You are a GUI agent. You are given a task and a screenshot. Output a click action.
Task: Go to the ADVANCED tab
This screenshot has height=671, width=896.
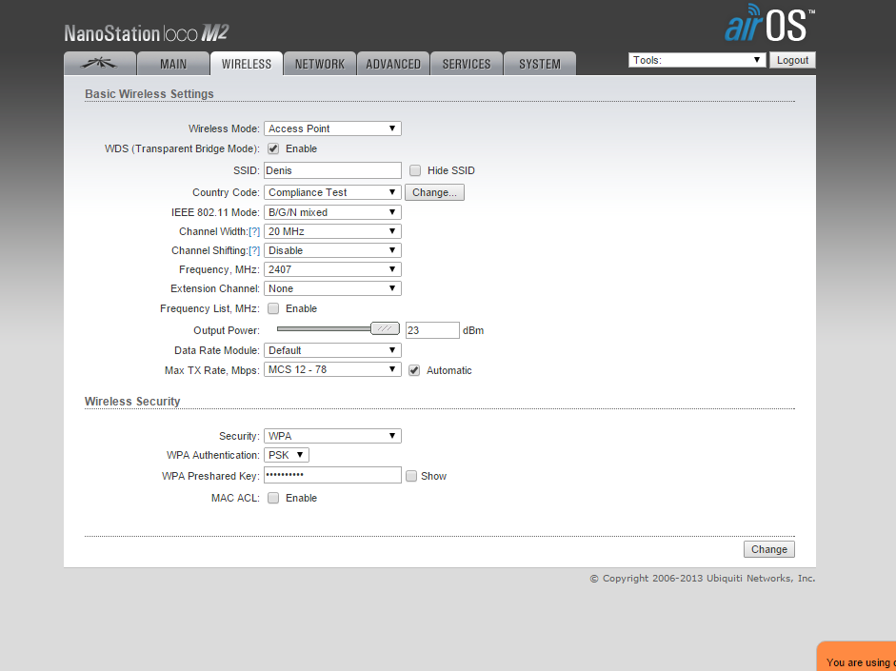pos(393,64)
